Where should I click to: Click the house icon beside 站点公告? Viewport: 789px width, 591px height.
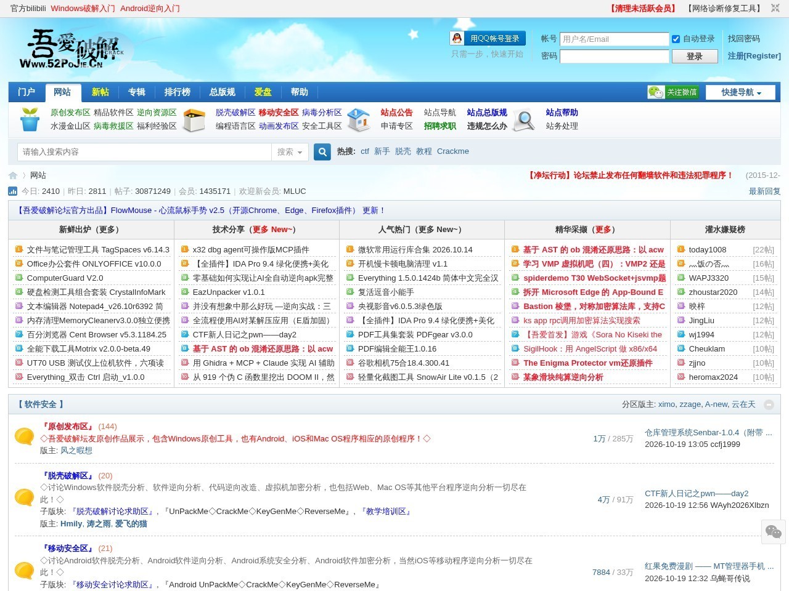tap(359, 119)
